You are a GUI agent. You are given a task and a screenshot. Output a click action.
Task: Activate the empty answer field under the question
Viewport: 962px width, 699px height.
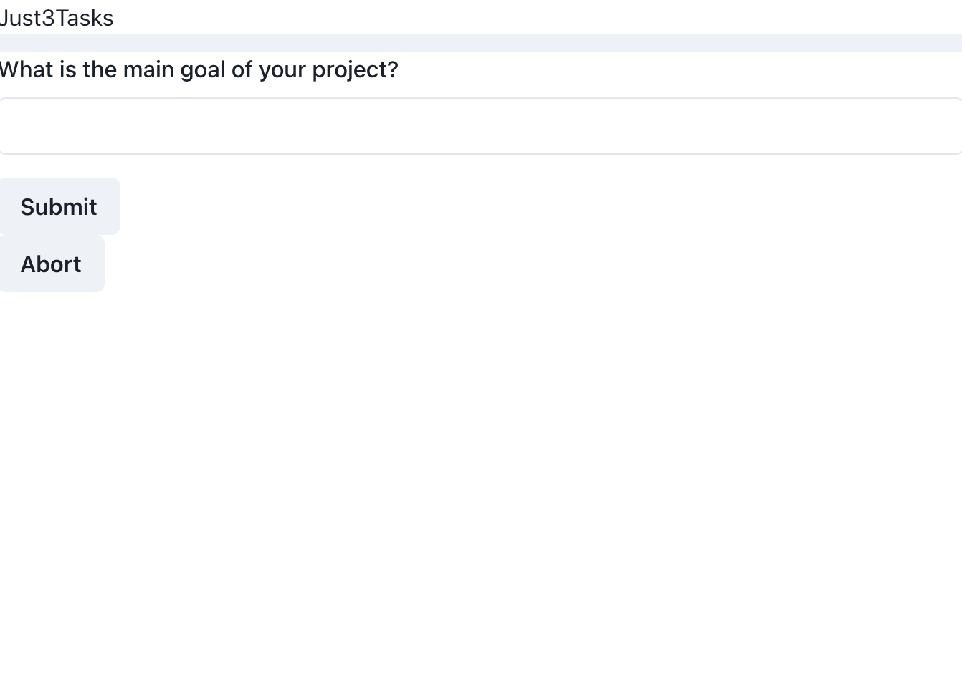481,126
